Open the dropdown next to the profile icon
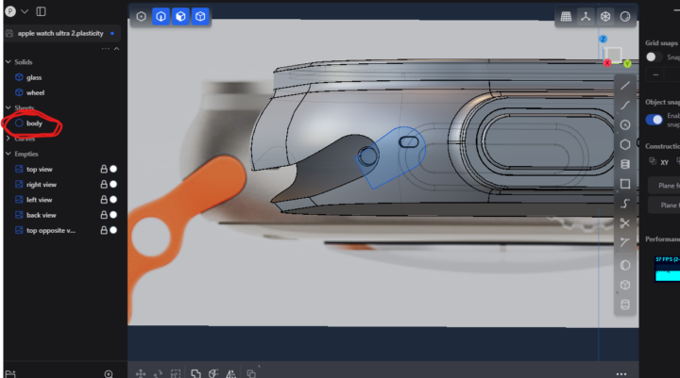The height and width of the screenshot is (378, 680). tap(25, 11)
